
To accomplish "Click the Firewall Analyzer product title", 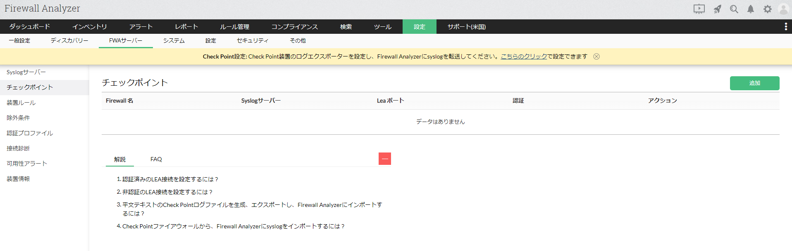I will click(42, 9).
